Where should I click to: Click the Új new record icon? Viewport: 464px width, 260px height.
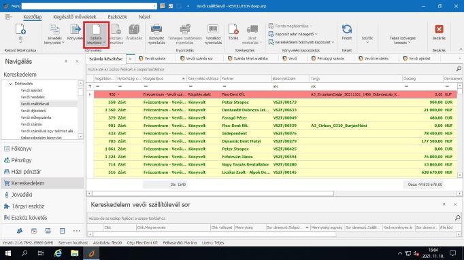[x=20, y=29]
